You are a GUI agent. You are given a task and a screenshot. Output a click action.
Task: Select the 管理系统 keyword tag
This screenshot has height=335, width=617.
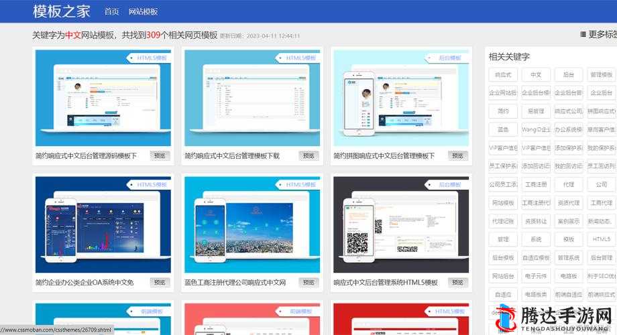[x=568, y=258]
